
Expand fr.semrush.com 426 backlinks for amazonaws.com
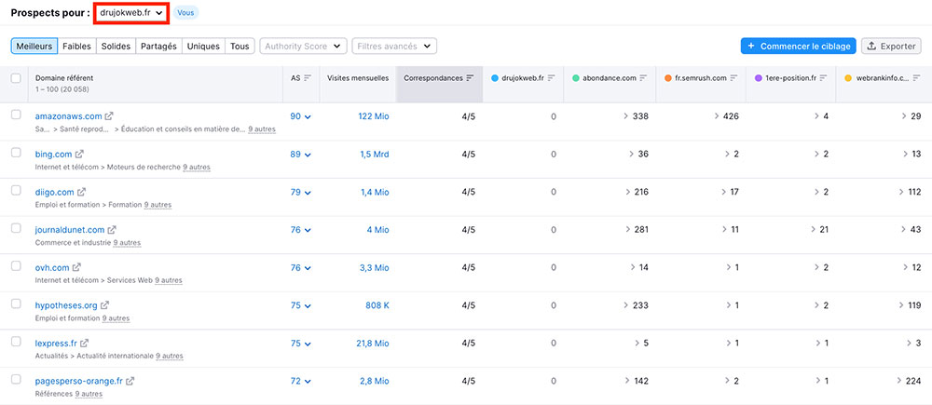point(726,116)
